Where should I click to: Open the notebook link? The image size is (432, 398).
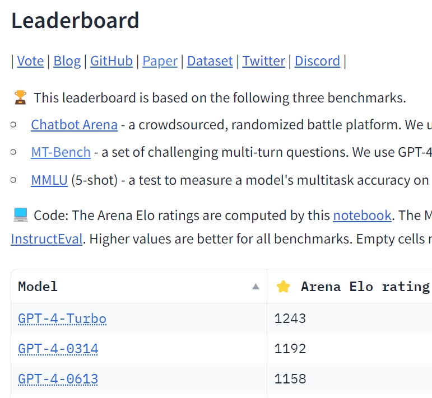[x=362, y=216]
